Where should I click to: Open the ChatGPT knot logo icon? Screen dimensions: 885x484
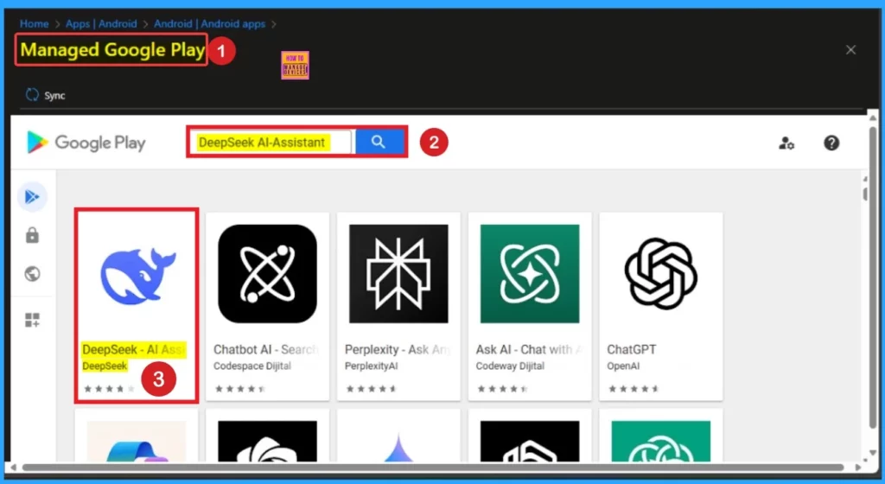coord(661,274)
